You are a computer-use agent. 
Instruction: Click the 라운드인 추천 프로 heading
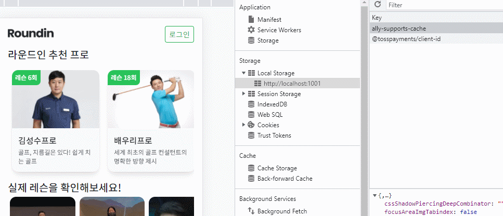click(x=48, y=55)
